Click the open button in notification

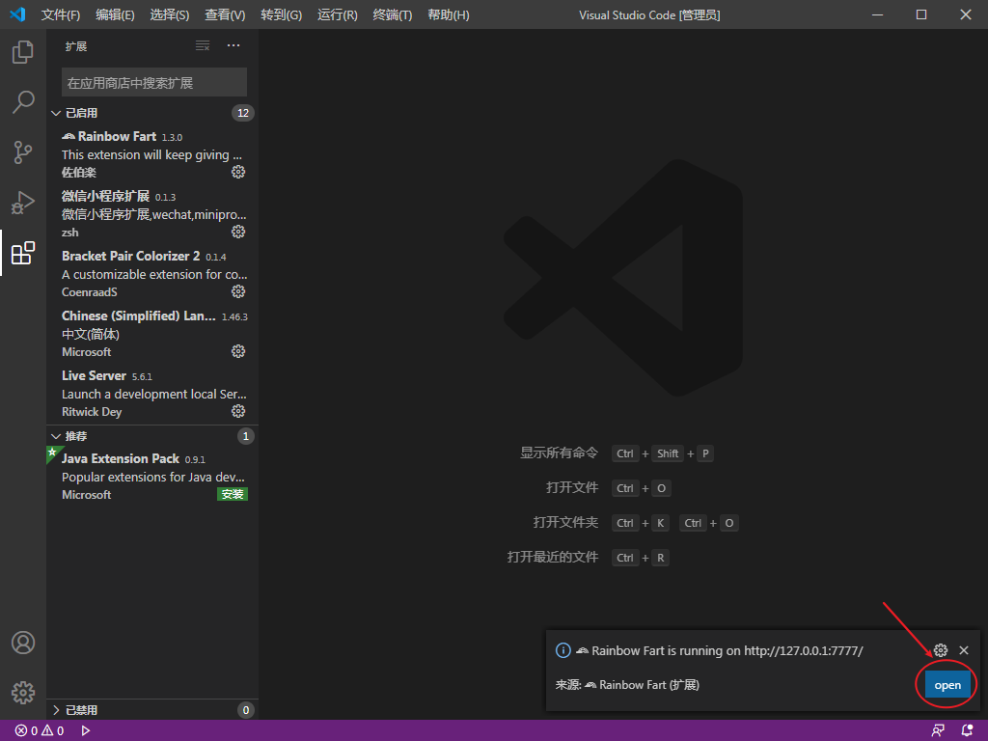(947, 685)
